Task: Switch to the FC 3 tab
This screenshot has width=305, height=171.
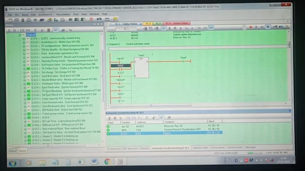Action: pyautogui.click(x=158, y=24)
